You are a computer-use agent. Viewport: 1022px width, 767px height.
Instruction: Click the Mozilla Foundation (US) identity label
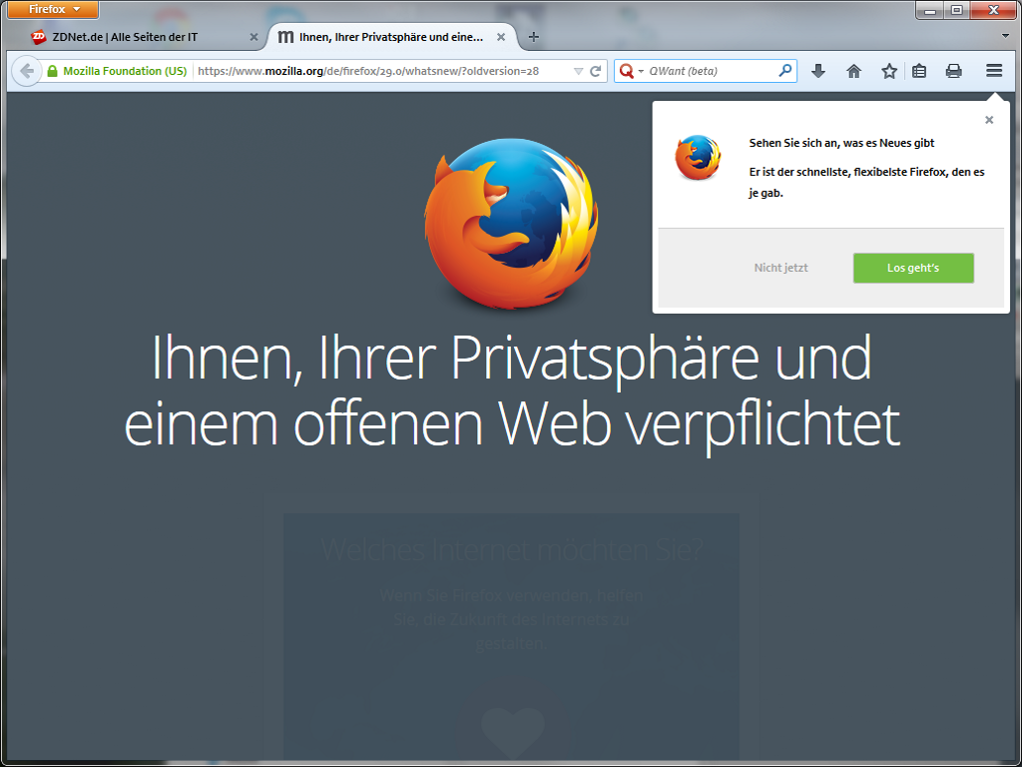pos(125,71)
